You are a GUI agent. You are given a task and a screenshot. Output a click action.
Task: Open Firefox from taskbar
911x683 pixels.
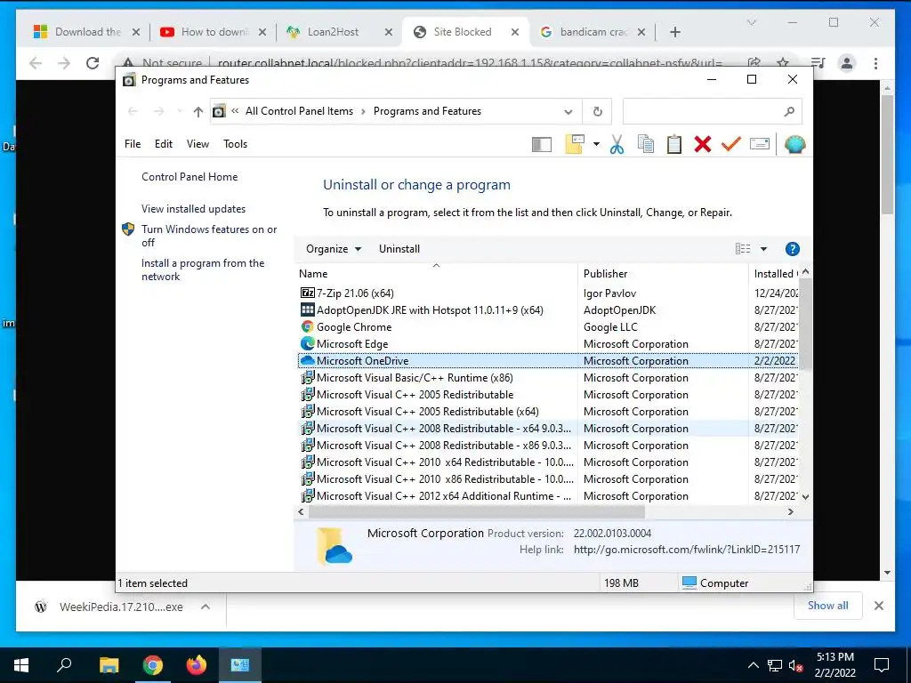coord(197,665)
